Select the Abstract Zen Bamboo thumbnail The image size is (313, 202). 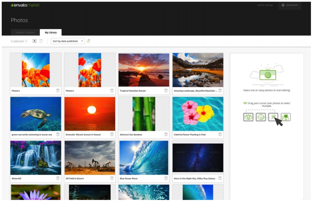point(144,114)
